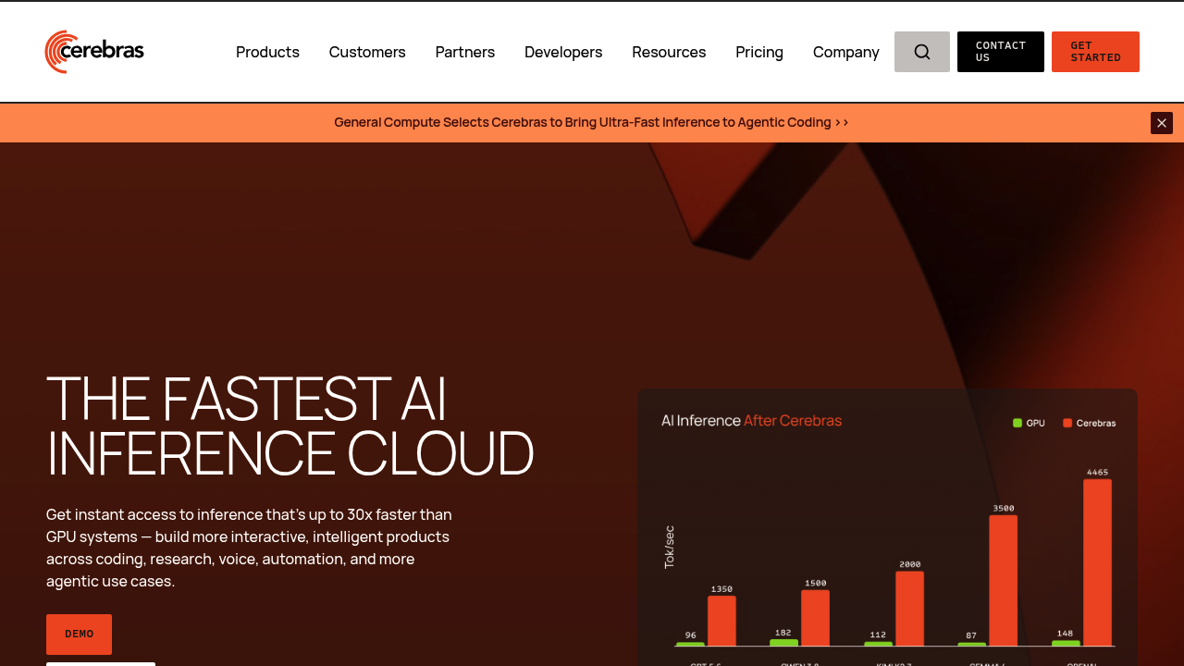Viewport: 1184px width, 666px height.
Task: Click the red Cerebras legend swatch
Action: coord(1067,423)
